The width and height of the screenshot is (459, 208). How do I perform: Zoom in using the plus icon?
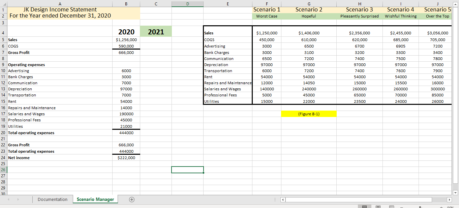point(441,206)
